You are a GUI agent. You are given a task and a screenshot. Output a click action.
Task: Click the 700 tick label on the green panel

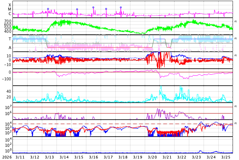click(8, 21)
